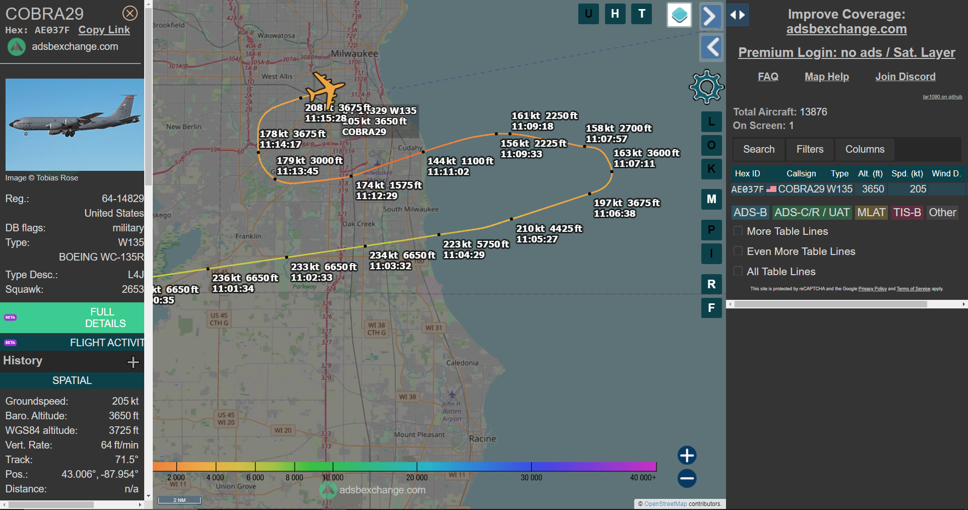The height and width of the screenshot is (510, 968).
Task: Click the KC-135 aircraft photo thumbnail
Action: coord(75,124)
